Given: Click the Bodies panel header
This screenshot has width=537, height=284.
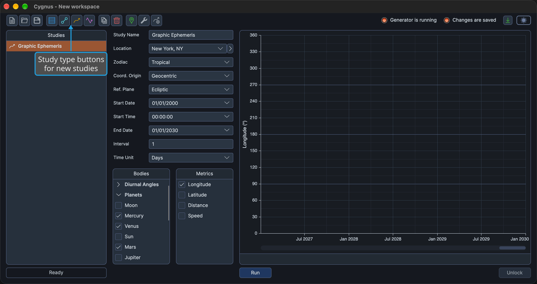Looking at the screenshot, I should point(141,174).
